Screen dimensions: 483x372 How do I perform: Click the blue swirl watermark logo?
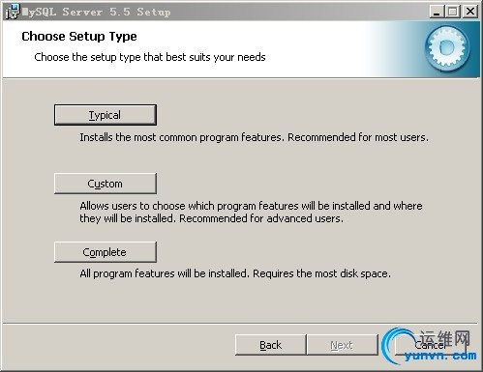pyautogui.click(x=397, y=346)
